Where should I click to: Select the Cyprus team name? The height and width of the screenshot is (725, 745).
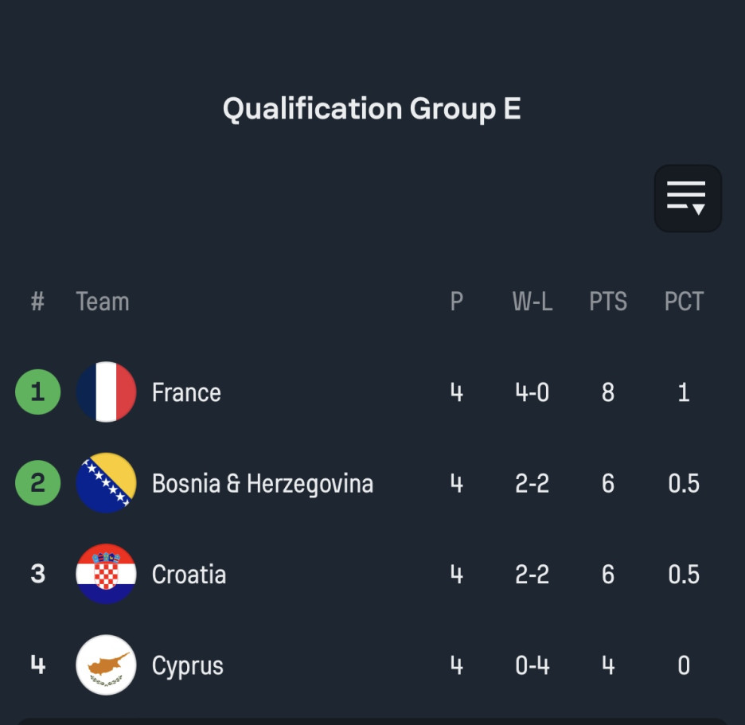(x=187, y=665)
